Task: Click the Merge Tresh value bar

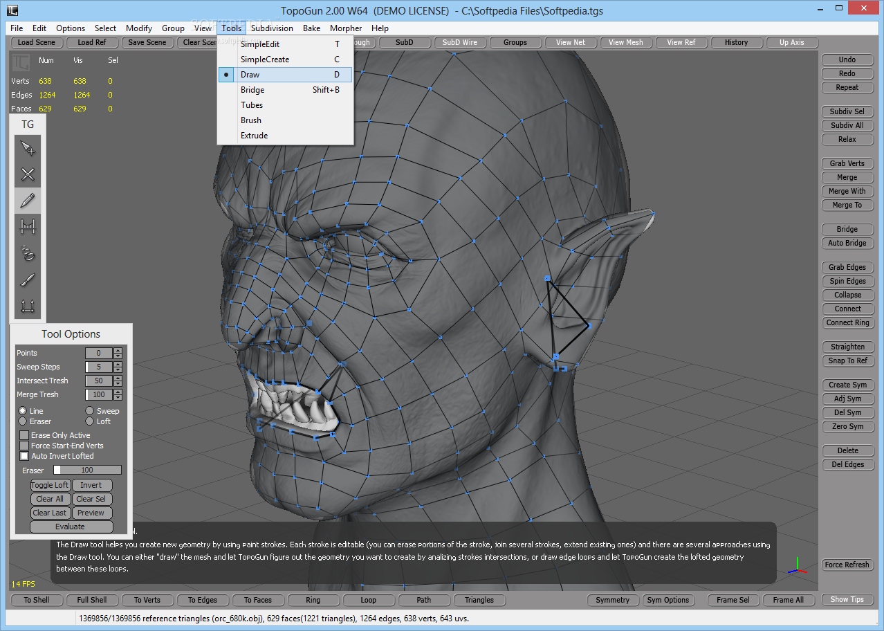Action: (99, 394)
